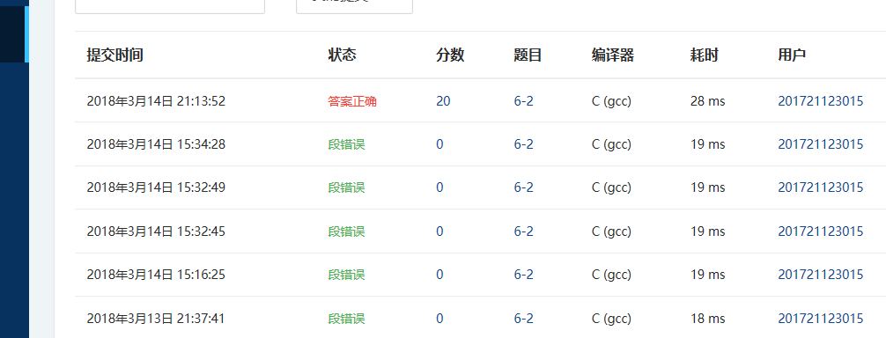This screenshot has height=338, width=886.
Task: Click the 用户 column header
Action: (x=792, y=55)
